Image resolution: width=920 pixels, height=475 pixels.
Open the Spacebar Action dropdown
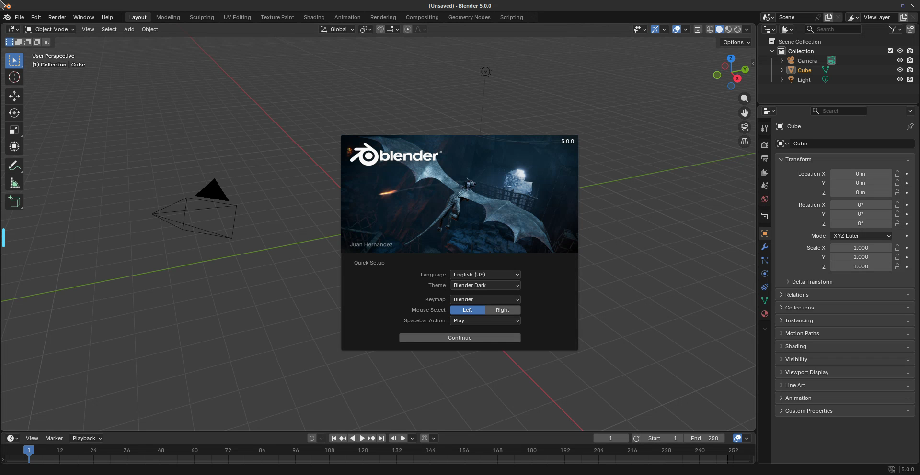(485, 320)
